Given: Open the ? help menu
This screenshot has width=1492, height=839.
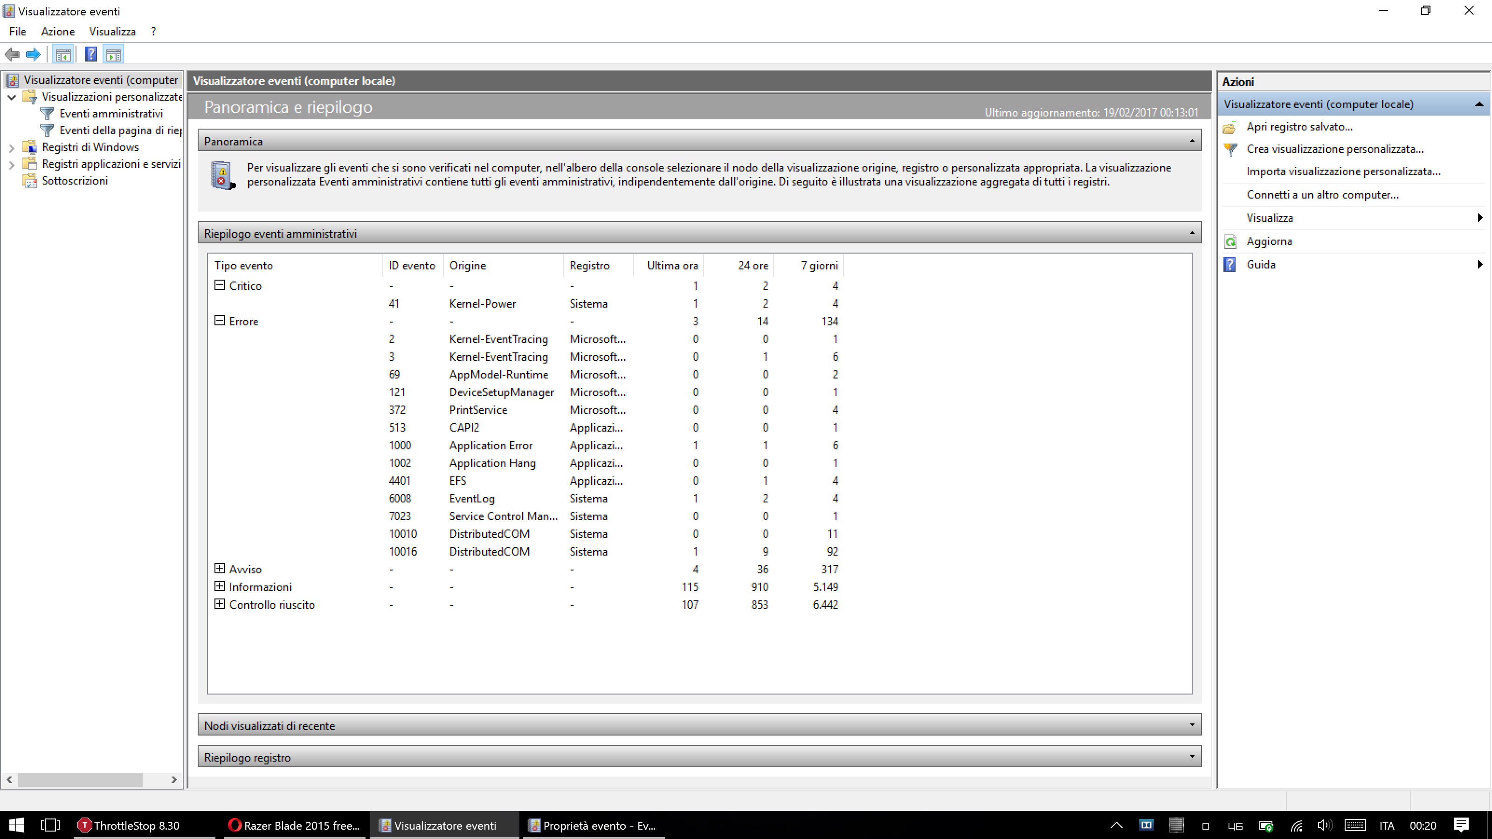Looking at the screenshot, I should point(153,31).
